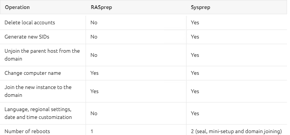Screen dimensions: 290x135
Task: Click RASprep No value for Language settings row
Action: point(94,113)
